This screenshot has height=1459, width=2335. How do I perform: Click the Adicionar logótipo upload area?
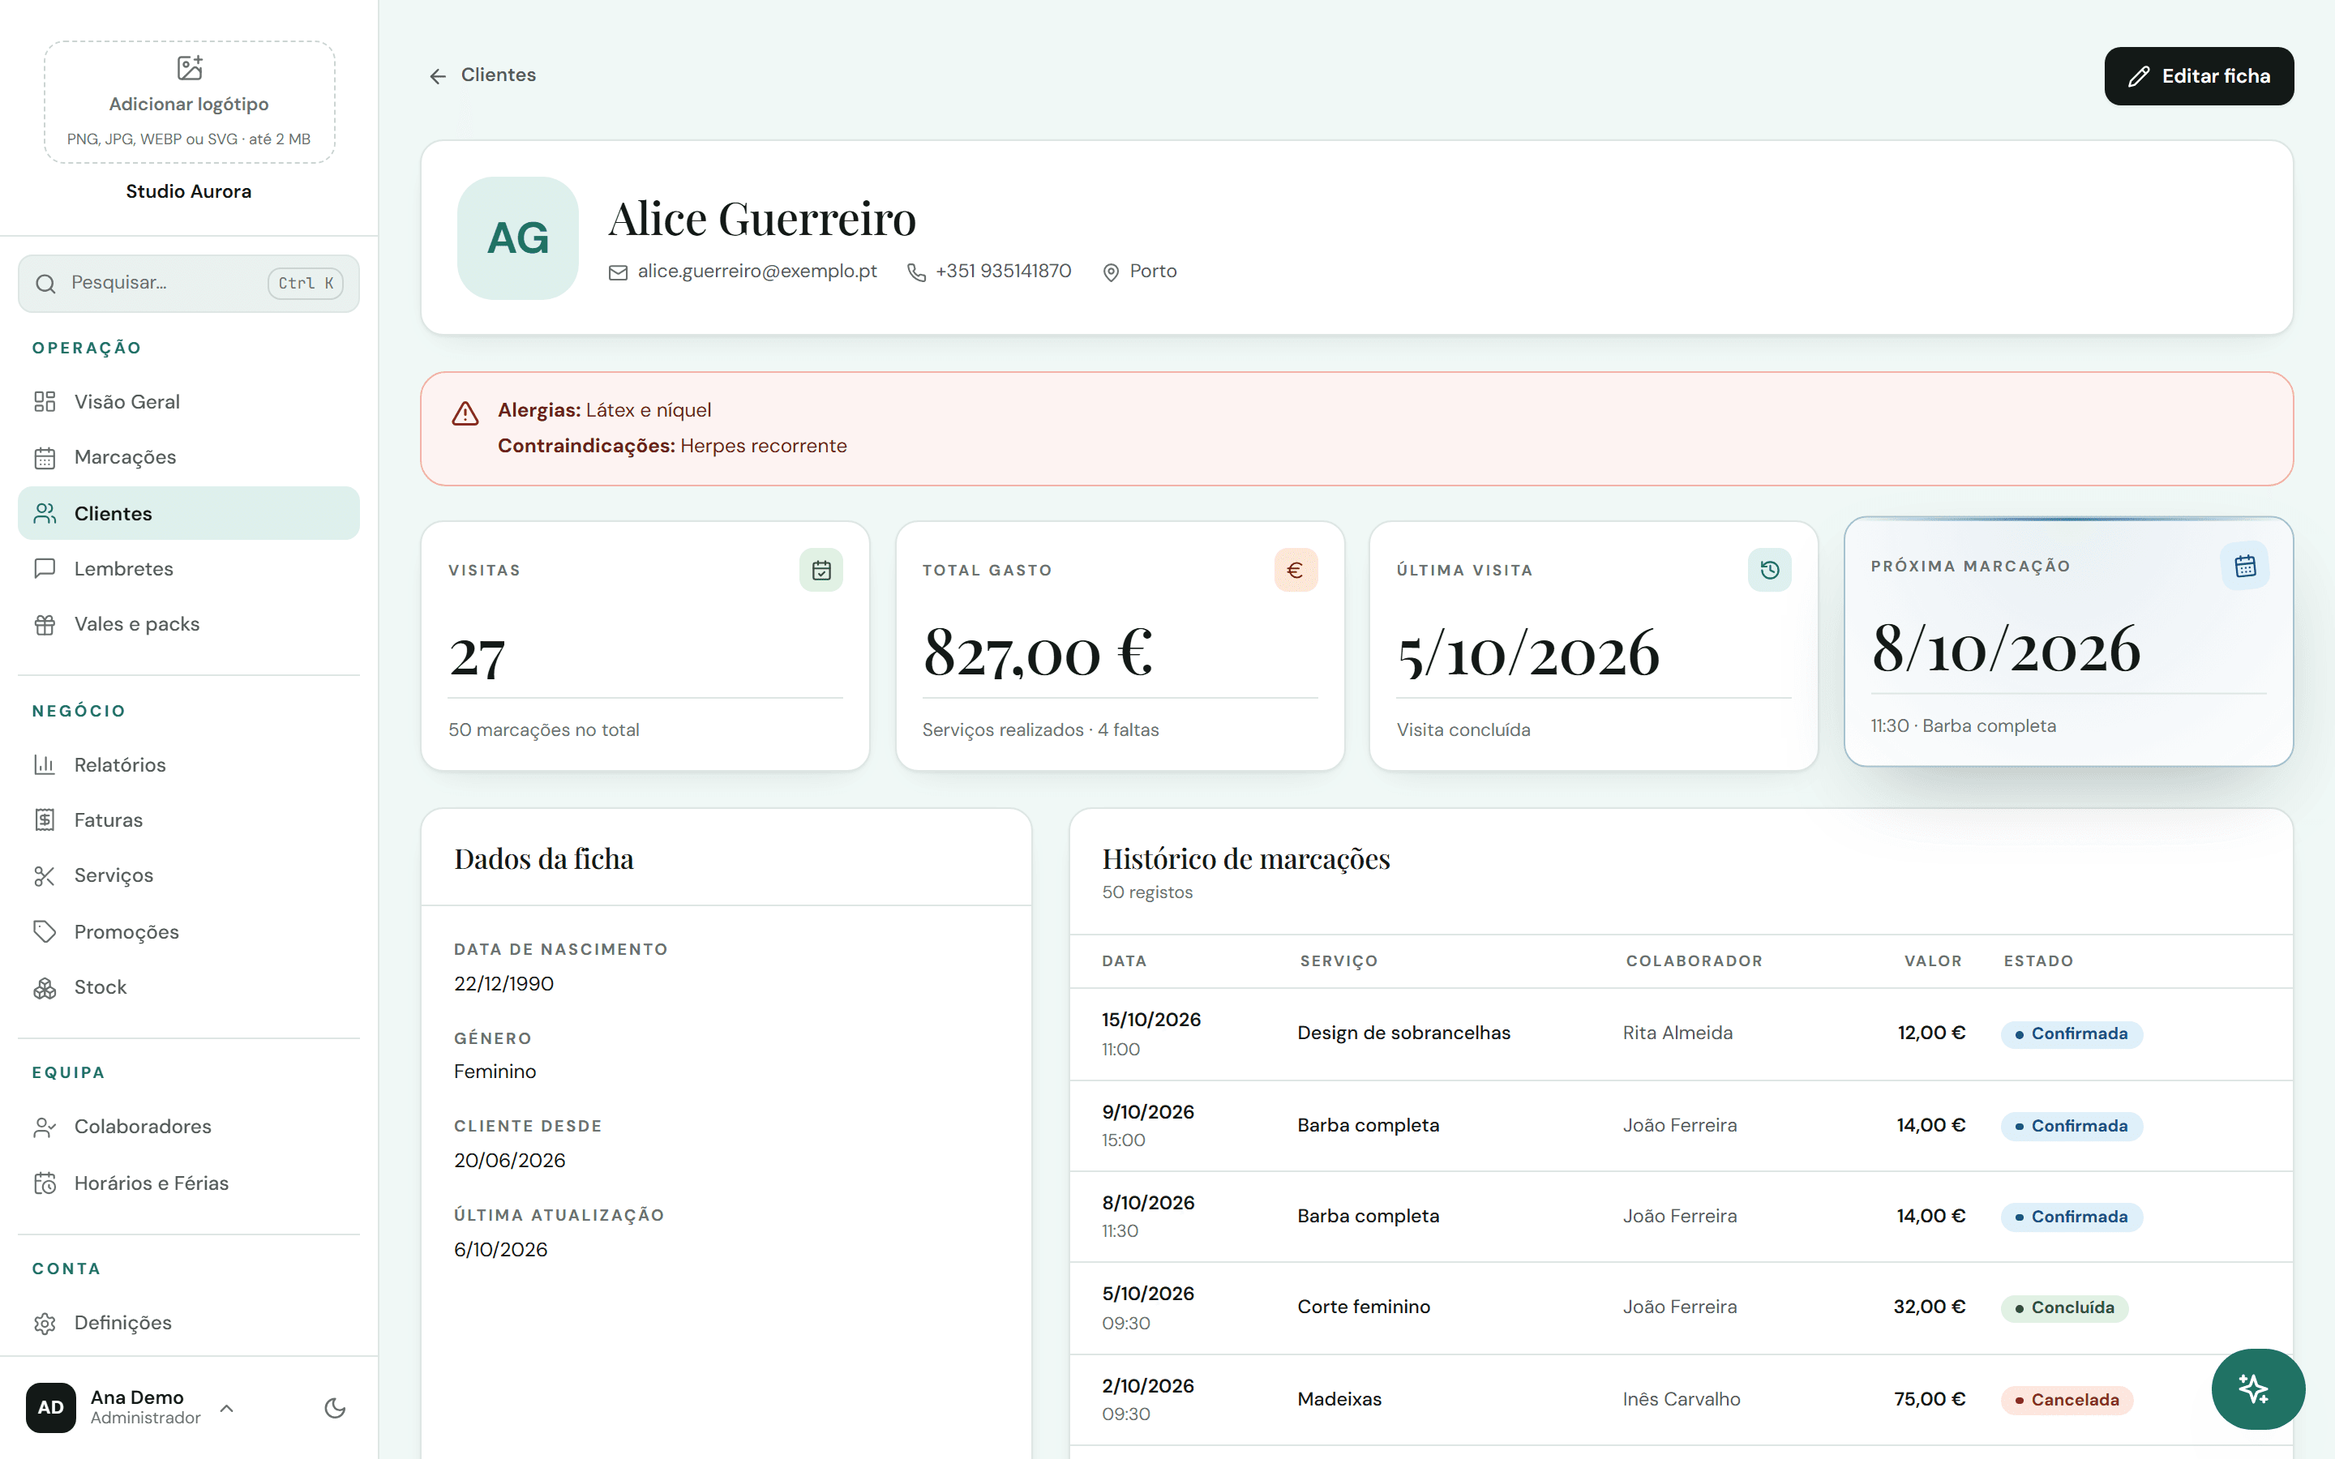click(x=189, y=101)
